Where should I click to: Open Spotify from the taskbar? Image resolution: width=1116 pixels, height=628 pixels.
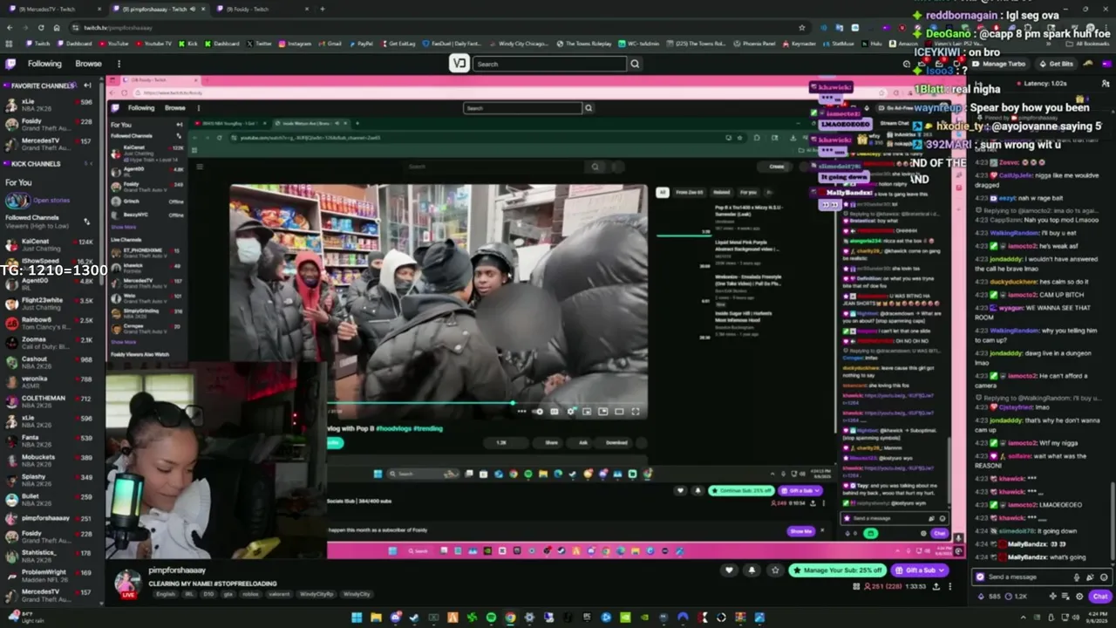tap(491, 618)
